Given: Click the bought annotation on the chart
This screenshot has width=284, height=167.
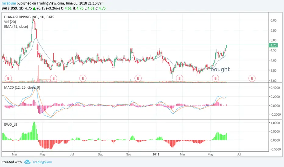Looking at the screenshot, I should (x=220, y=69).
